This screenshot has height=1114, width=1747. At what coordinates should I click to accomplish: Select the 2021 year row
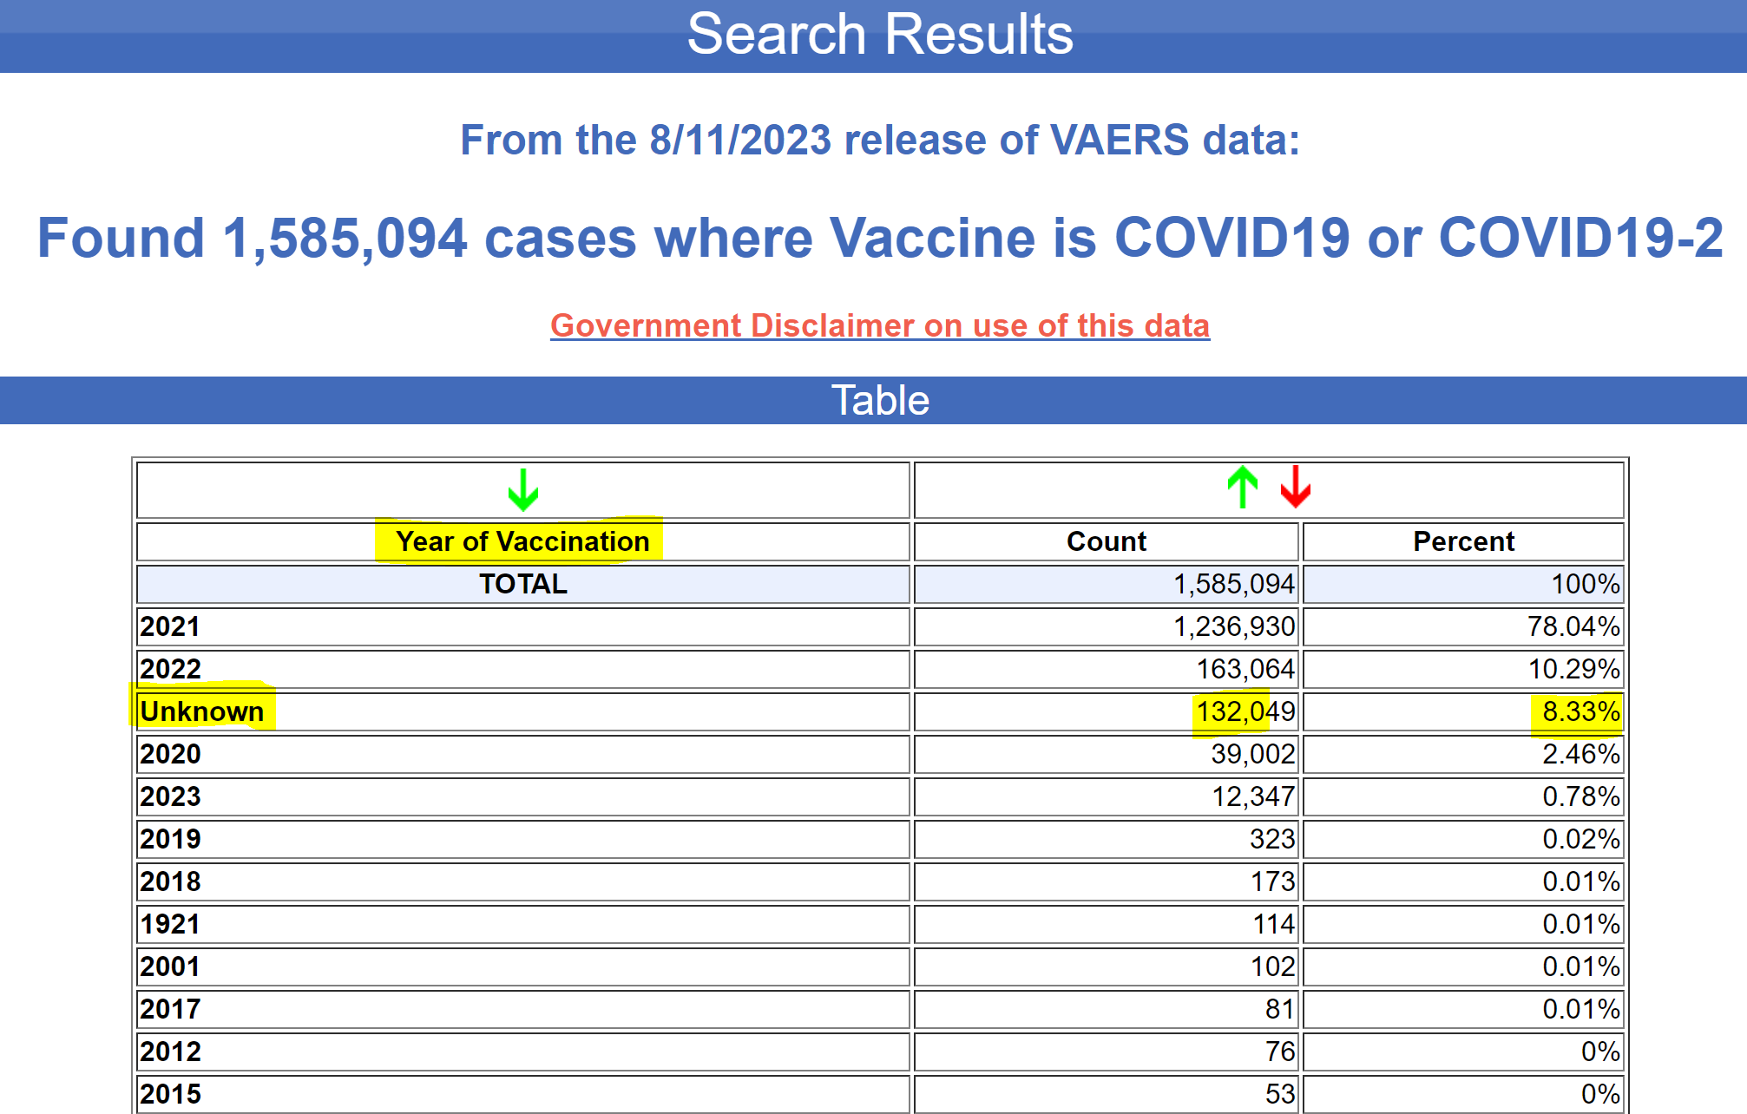[523, 626]
